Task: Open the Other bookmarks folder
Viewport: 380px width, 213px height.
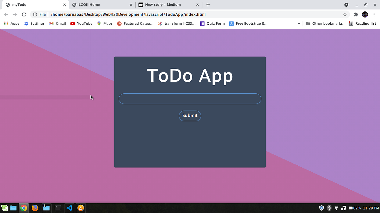Action: click(x=324, y=23)
